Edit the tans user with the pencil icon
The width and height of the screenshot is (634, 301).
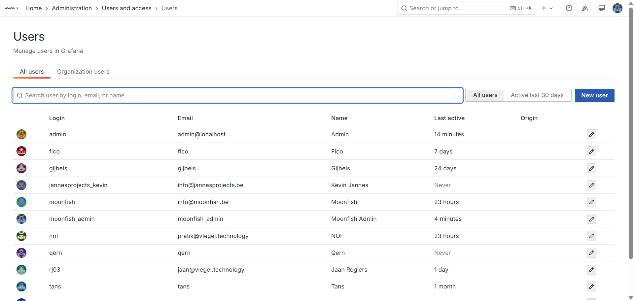point(591,286)
